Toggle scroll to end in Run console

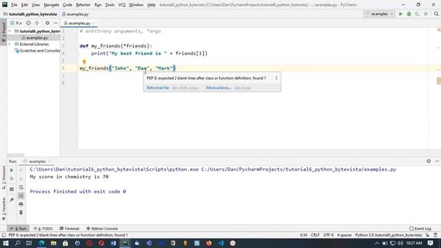(x=21, y=196)
